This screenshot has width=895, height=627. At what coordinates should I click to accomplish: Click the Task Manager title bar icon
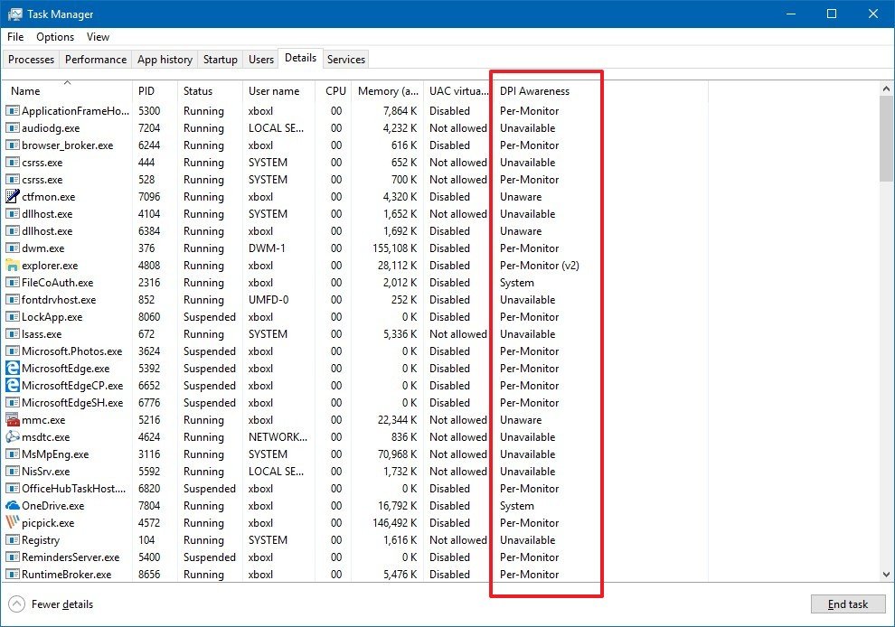pyautogui.click(x=14, y=14)
